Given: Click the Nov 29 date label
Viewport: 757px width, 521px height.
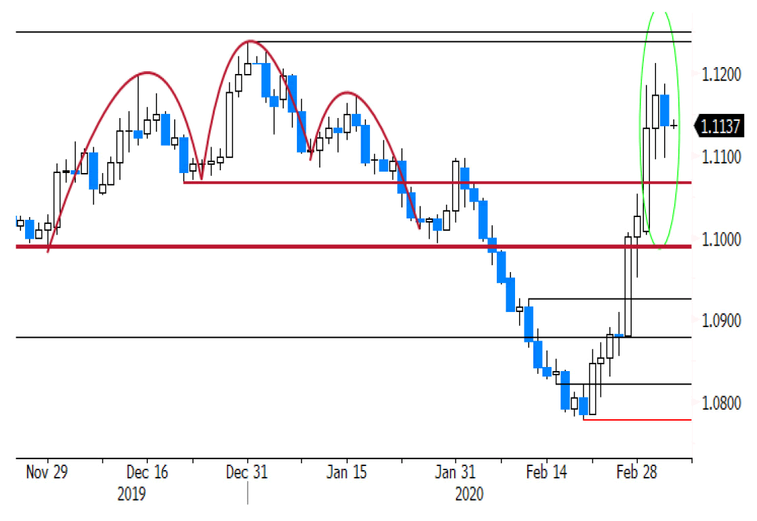Looking at the screenshot, I should point(47,471).
